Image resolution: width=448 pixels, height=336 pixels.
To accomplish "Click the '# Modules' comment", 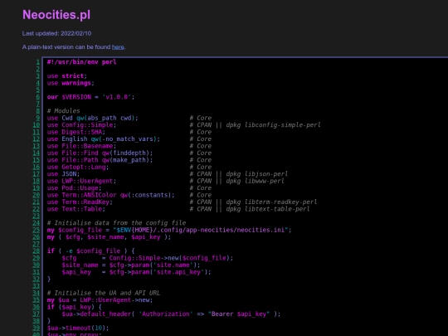I will pos(63,111).
